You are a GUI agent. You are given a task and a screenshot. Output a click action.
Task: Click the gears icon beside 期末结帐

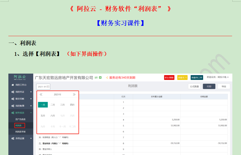13,99
